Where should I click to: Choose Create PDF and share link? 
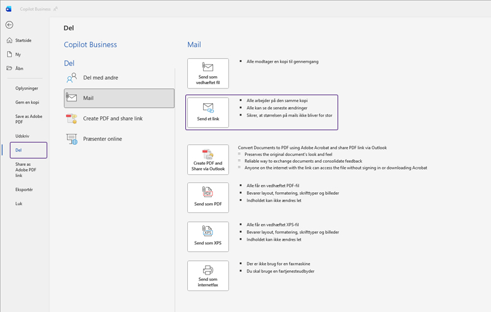[x=112, y=119]
